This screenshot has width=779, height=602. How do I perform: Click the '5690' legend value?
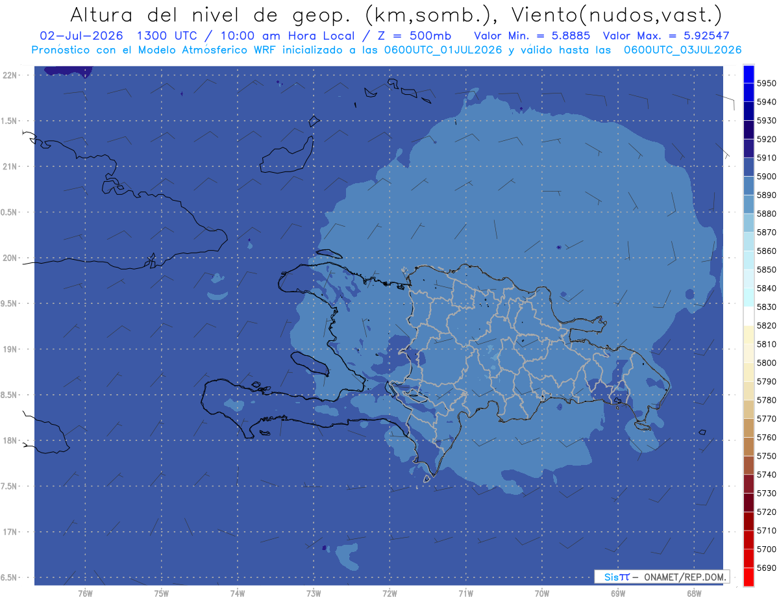pos(766,568)
